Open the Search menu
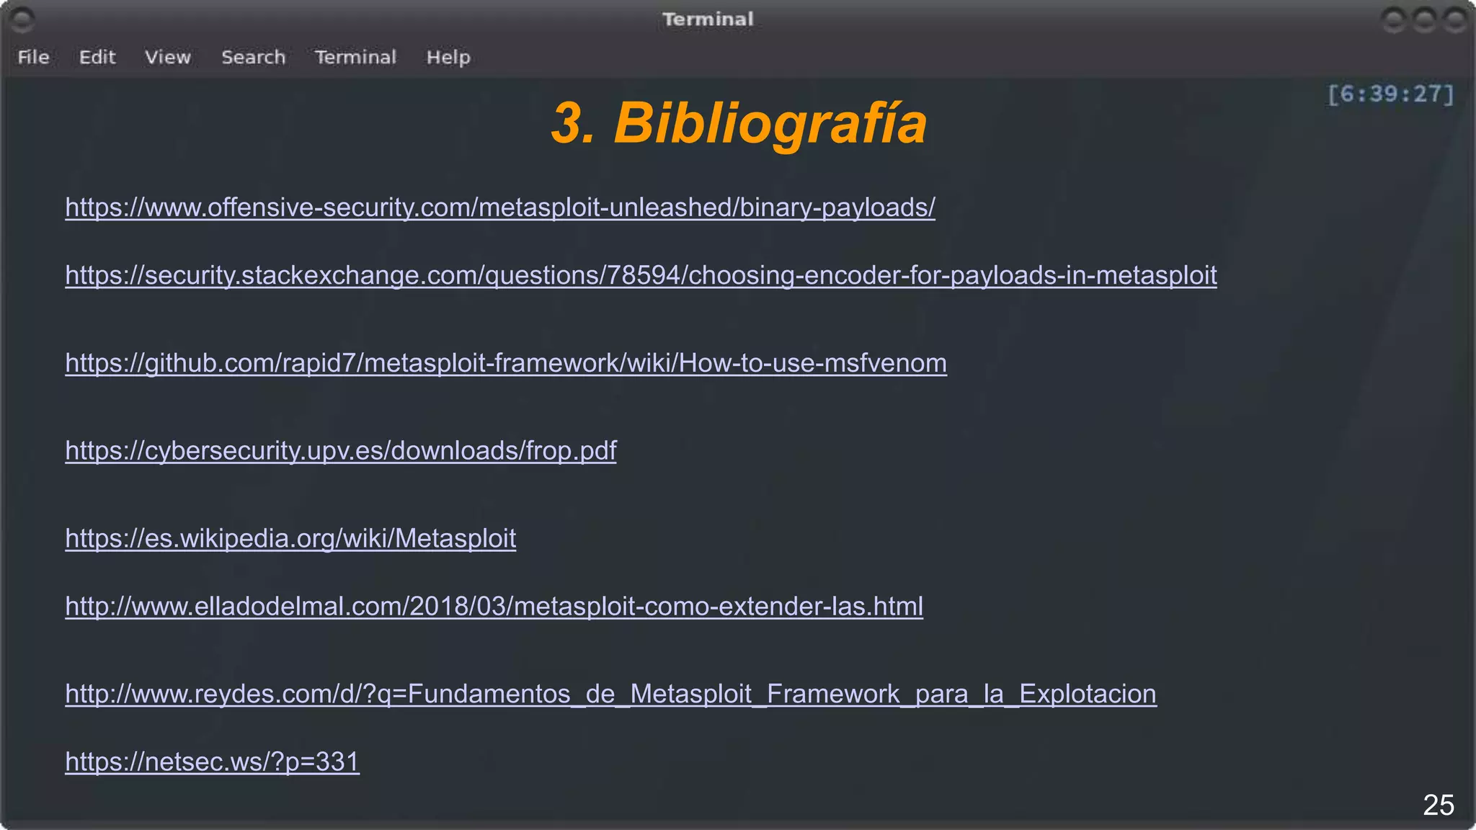 coord(254,57)
